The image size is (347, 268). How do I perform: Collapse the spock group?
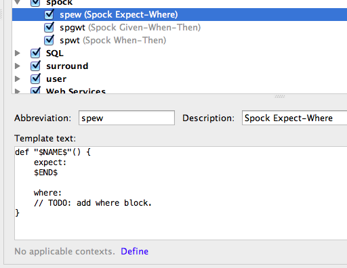click(x=18, y=3)
